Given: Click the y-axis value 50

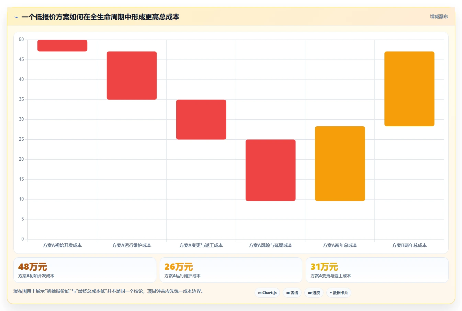Looking at the screenshot, I should coord(21,40).
